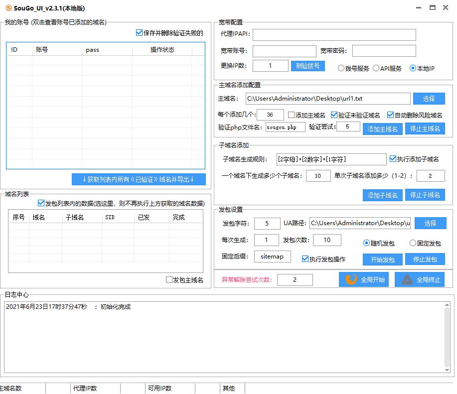Click 停止发包 to stop sending packets
The image size is (457, 394).
click(424, 260)
